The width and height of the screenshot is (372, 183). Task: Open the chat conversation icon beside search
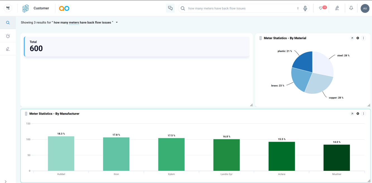pos(170,8)
